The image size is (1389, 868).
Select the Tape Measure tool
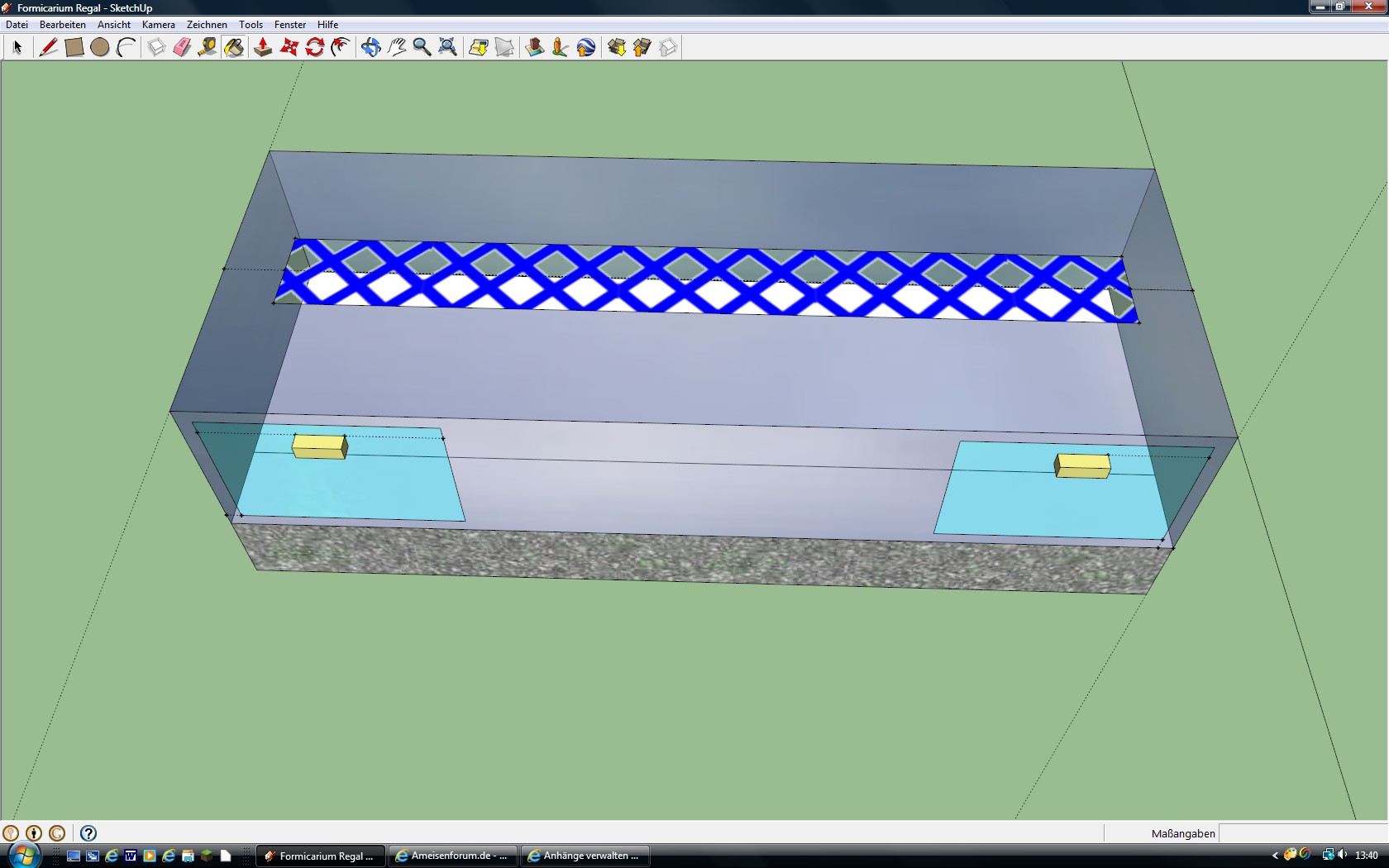[208, 47]
